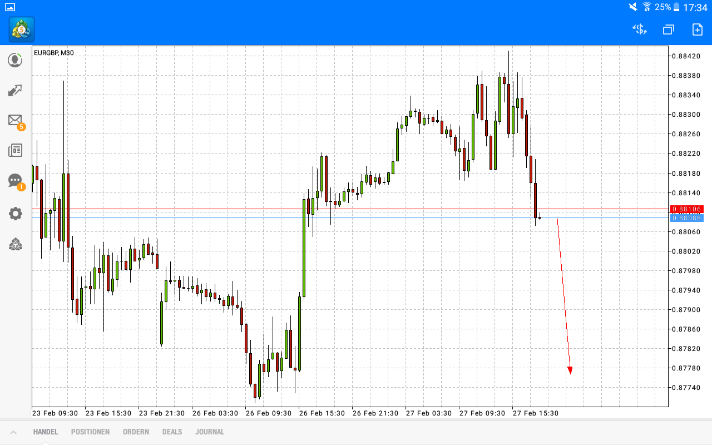712x445 pixels.
Task: Tap the 23 Feb 09:30 time label
Action: click(x=55, y=413)
